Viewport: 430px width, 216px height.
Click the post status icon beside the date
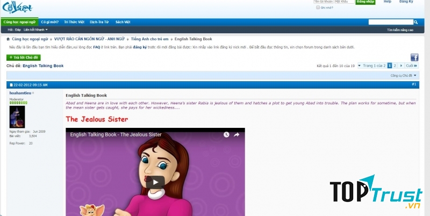11,85
